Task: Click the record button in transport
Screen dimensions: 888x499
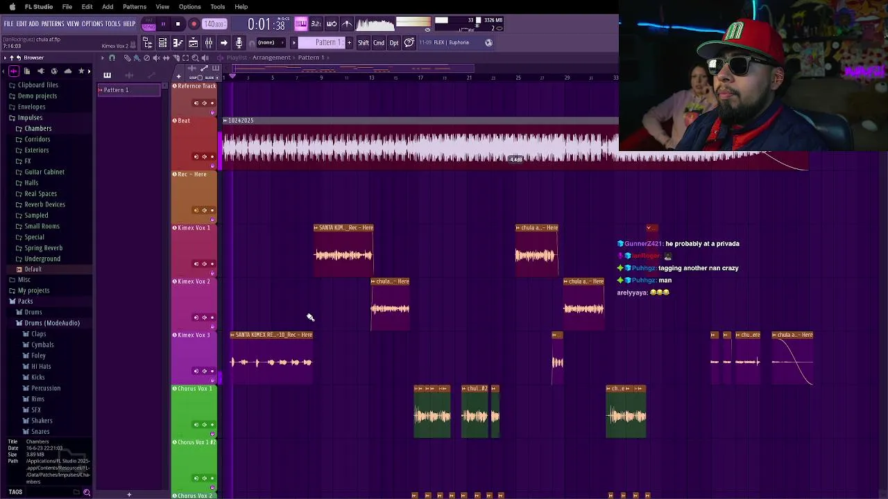Action: tap(194, 24)
